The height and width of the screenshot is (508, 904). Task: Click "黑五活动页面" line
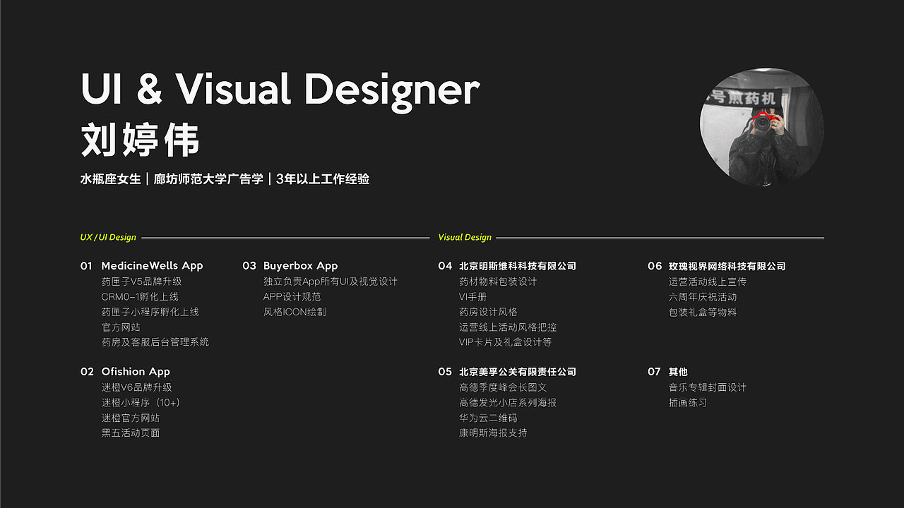coord(131,433)
